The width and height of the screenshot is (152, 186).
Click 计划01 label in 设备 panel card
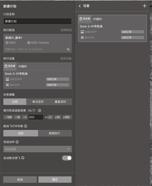(x=97, y=19)
